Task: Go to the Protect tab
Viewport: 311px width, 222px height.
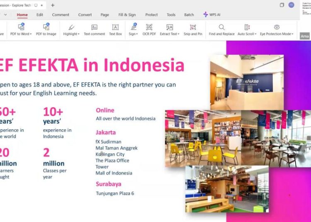Action: (x=151, y=14)
